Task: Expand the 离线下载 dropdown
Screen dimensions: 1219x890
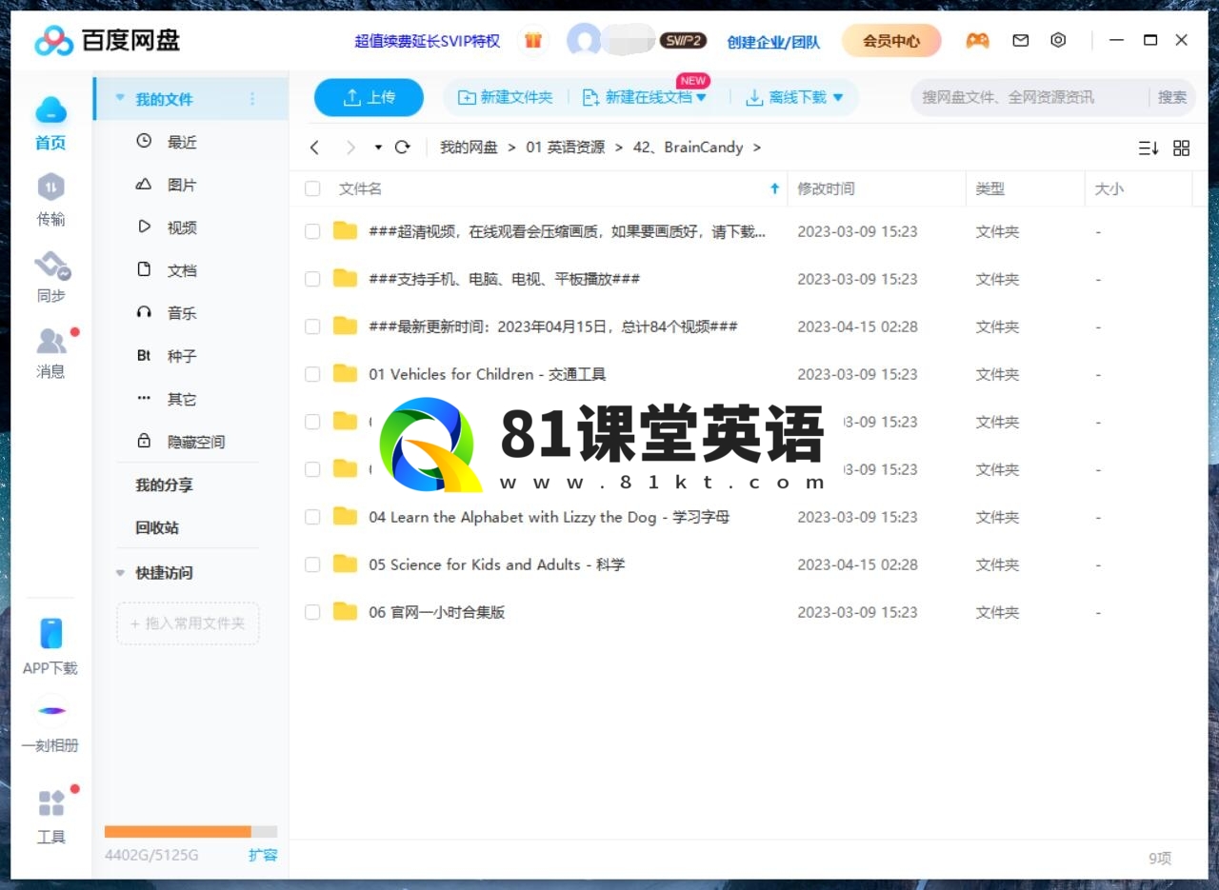Action: point(838,97)
